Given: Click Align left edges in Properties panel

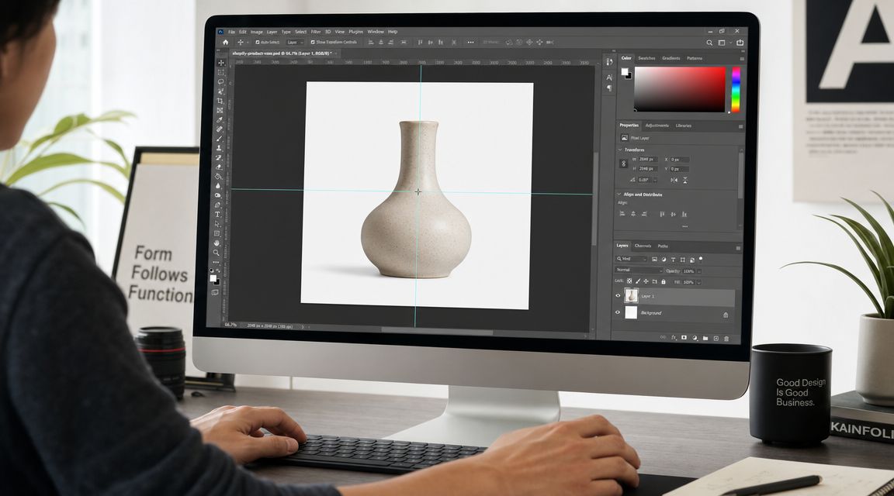Looking at the screenshot, I should (622, 214).
